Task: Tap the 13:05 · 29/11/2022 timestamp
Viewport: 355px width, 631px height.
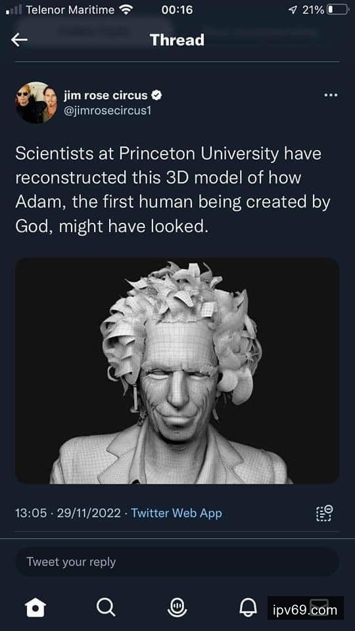Action: coord(68,513)
